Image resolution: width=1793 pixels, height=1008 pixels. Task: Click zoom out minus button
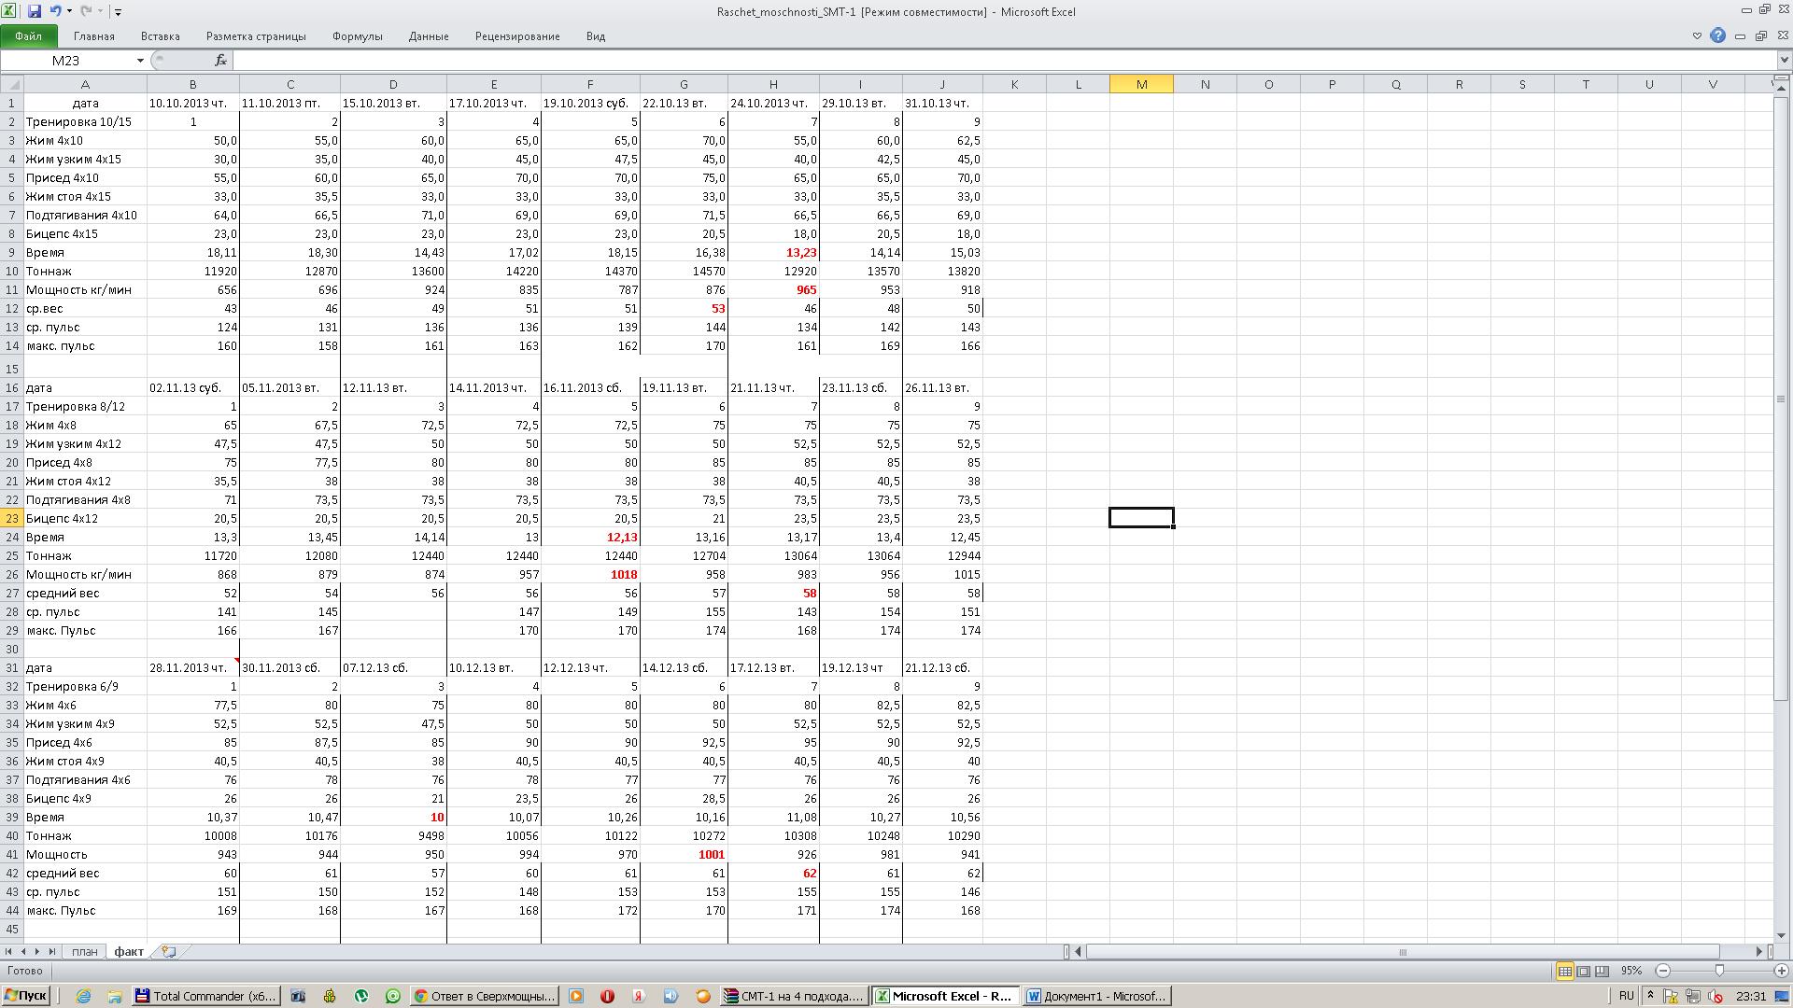tap(1663, 971)
